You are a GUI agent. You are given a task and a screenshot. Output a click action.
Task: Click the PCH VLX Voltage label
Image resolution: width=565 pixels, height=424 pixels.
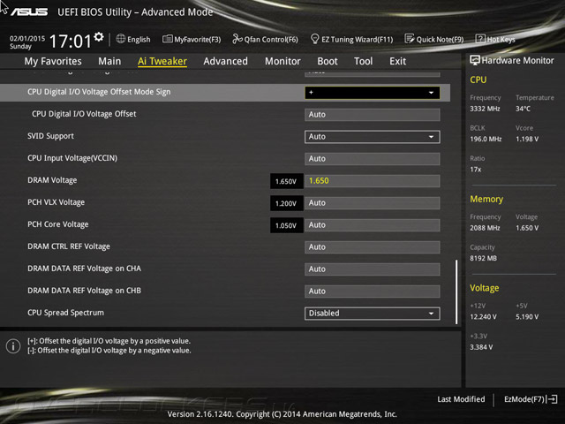point(56,202)
